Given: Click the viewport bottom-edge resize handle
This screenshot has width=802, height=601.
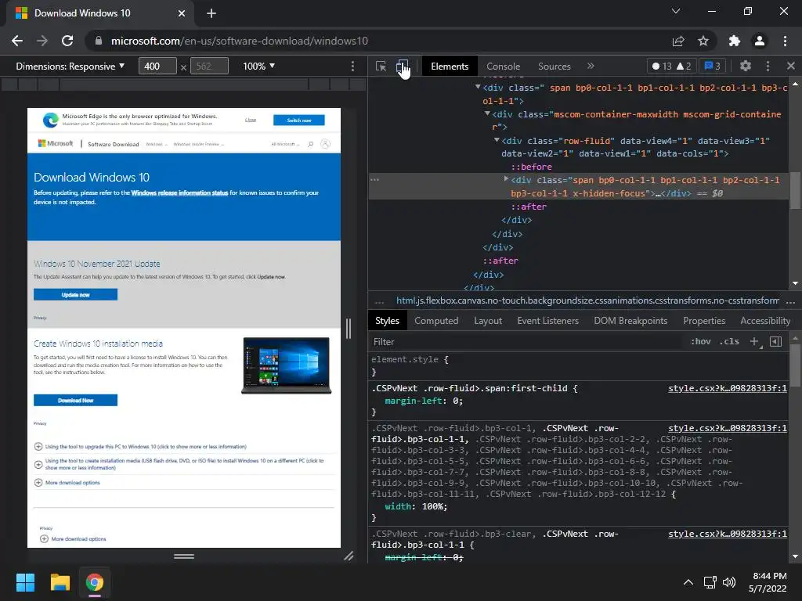Looking at the screenshot, I should tap(184, 556).
